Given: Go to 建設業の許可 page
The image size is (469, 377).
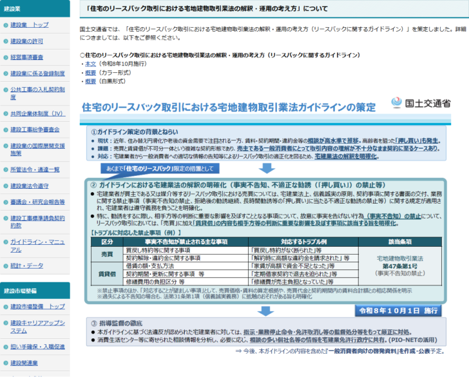Looking at the screenshot, I should (x=26, y=41).
